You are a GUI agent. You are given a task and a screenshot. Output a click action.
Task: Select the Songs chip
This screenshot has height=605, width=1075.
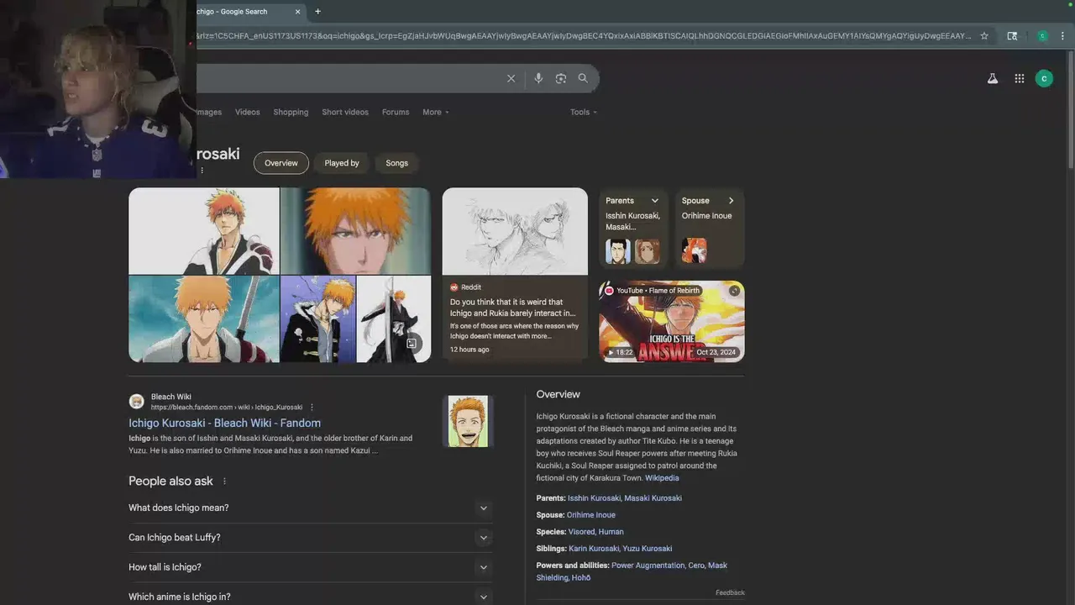tap(397, 163)
